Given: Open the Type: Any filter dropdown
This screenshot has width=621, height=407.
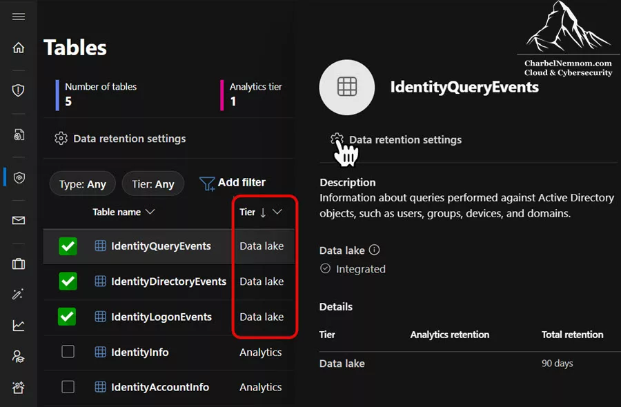Looking at the screenshot, I should click(x=82, y=184).
